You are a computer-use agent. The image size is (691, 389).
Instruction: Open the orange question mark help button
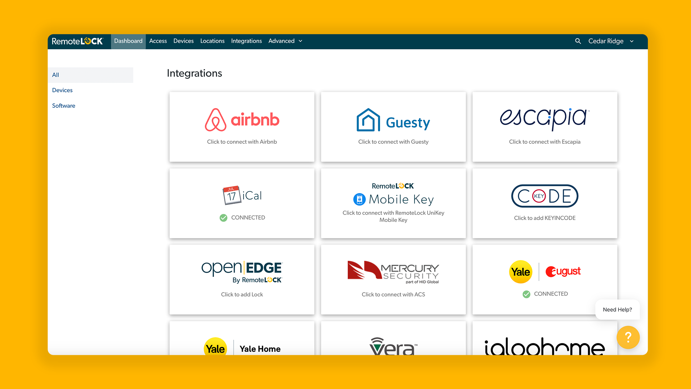point(628,337)
